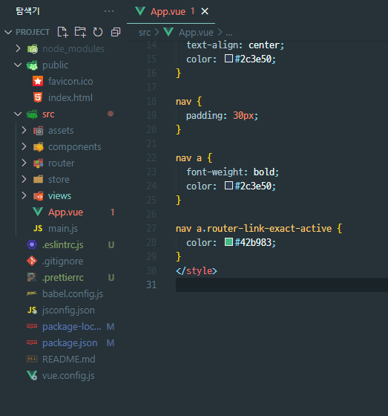Refresh the explorer with the refresh icon

tap(98, 32)
